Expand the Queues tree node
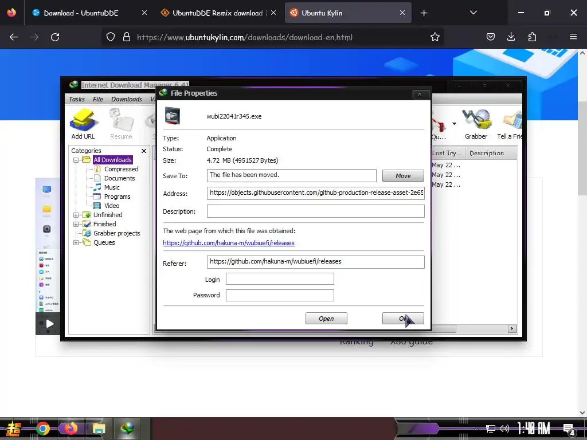The height and width of the screenshot is (440, 587). pyautogui.click(x=76, y=242)
